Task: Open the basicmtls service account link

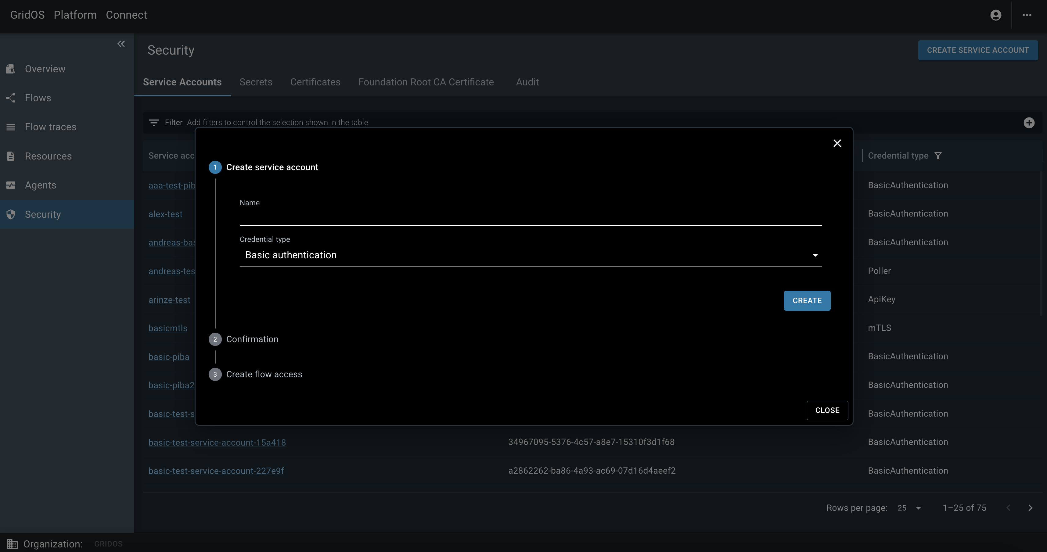Action: 168,328
